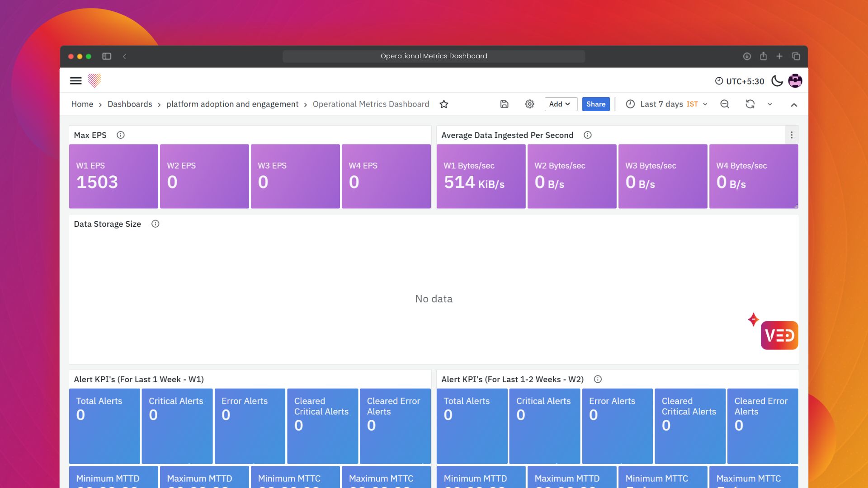Open Average Data Ingested panel kebab menu

[x=792, y=135]
